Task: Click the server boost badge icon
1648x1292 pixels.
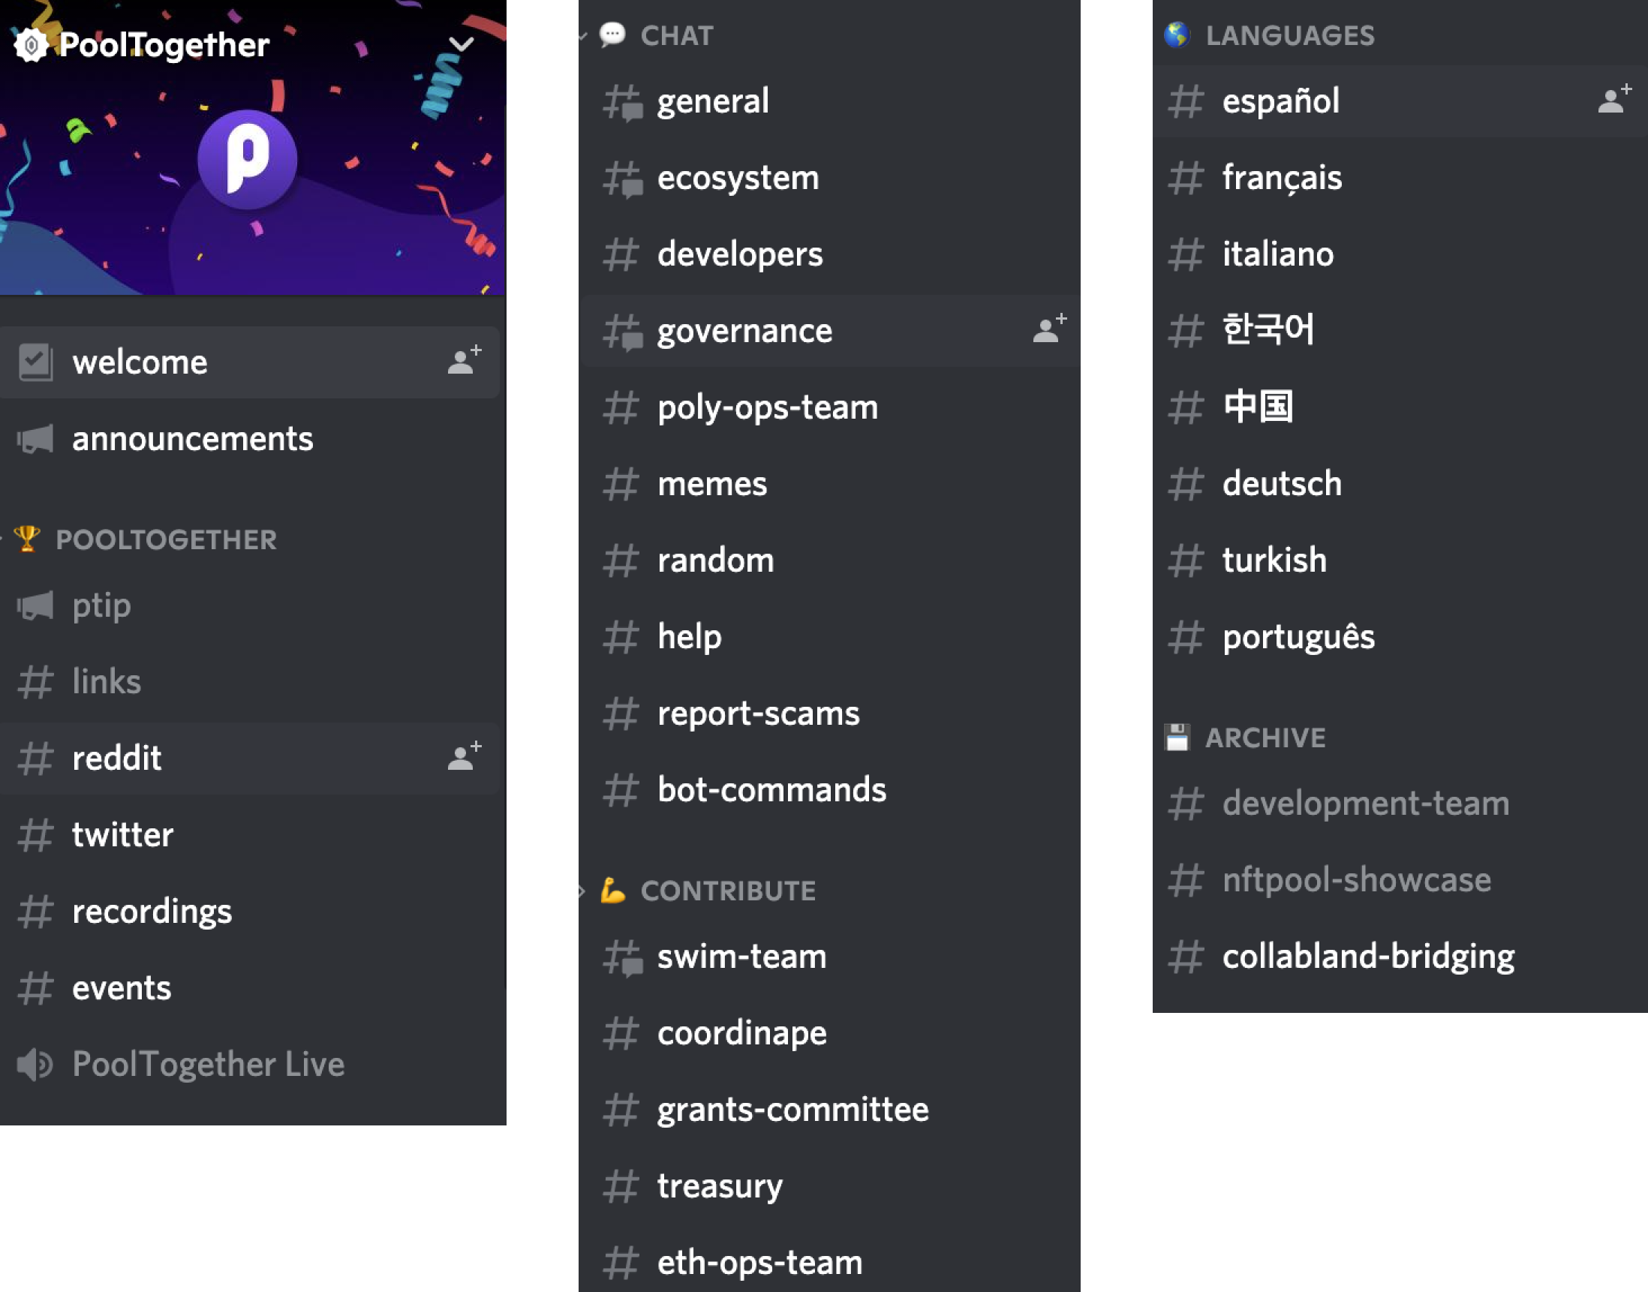Action: click(x=31, y=44)
